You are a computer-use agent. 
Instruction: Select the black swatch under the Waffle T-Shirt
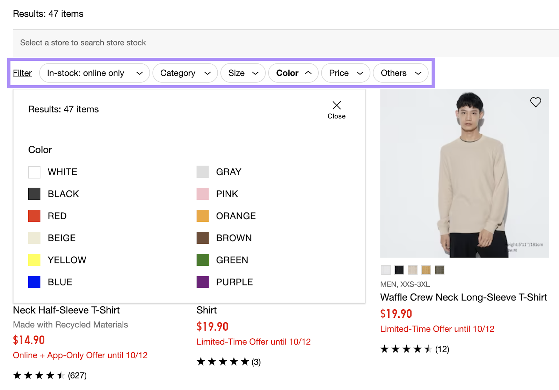399,270
